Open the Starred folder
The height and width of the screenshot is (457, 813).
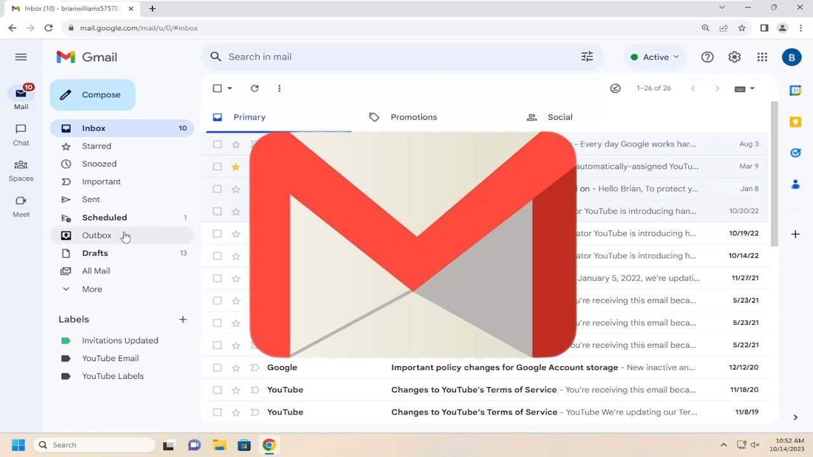point(122,146)
